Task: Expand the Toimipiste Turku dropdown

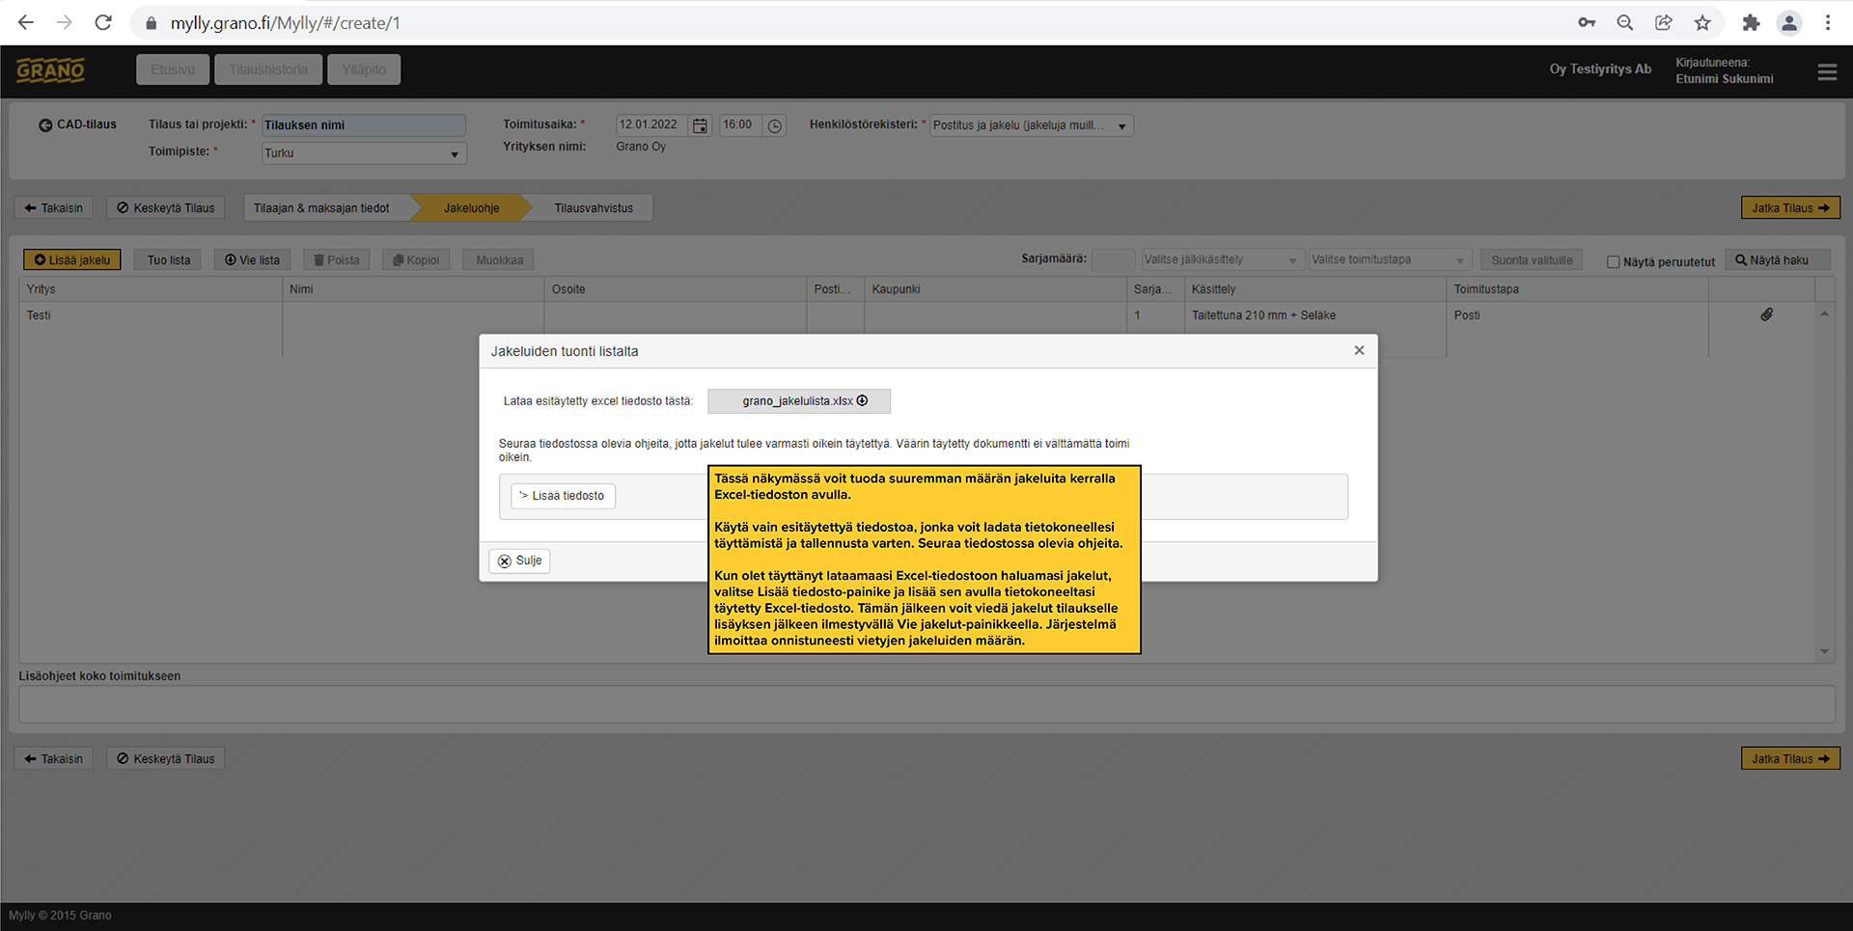Action: pos(454,154)
